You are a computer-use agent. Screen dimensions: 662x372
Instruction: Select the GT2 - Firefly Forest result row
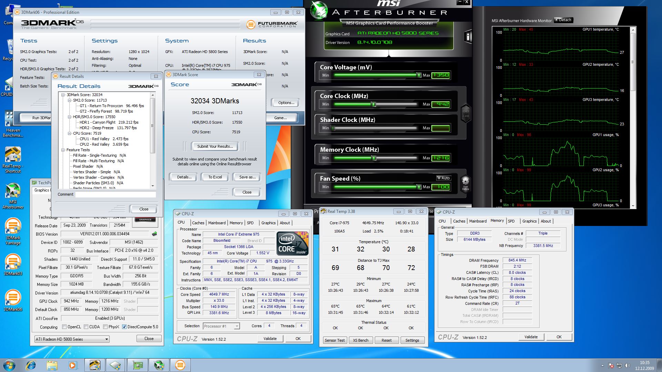(106, 111)
